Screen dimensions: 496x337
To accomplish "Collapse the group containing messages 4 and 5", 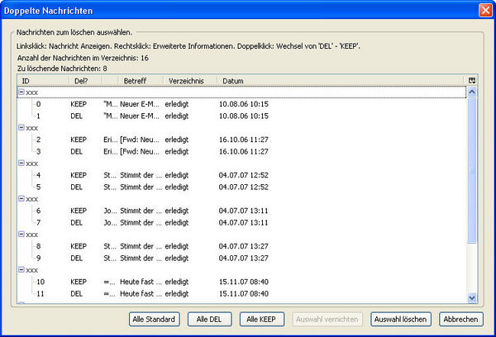I will point(21,163).
